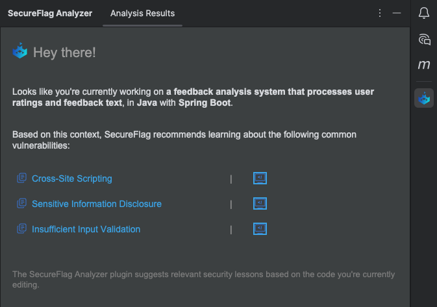
Task: Open the AI Assistant chat tool window
Action: 424,40
